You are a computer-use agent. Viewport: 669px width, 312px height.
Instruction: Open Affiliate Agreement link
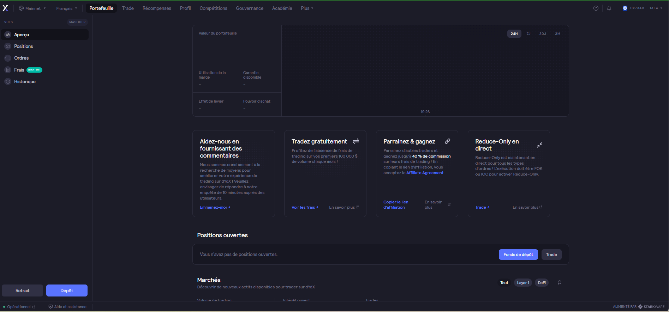click(x=425, y=173)
